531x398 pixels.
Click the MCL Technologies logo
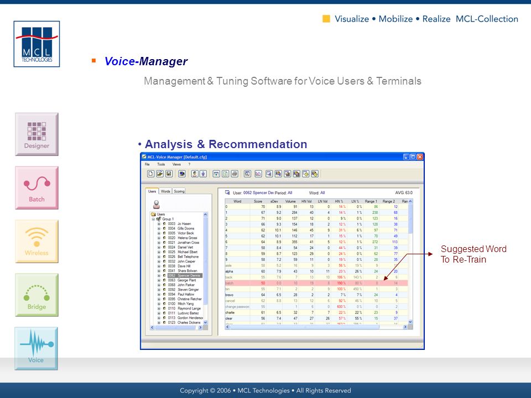pyautogui.click(x=37, y=44)
